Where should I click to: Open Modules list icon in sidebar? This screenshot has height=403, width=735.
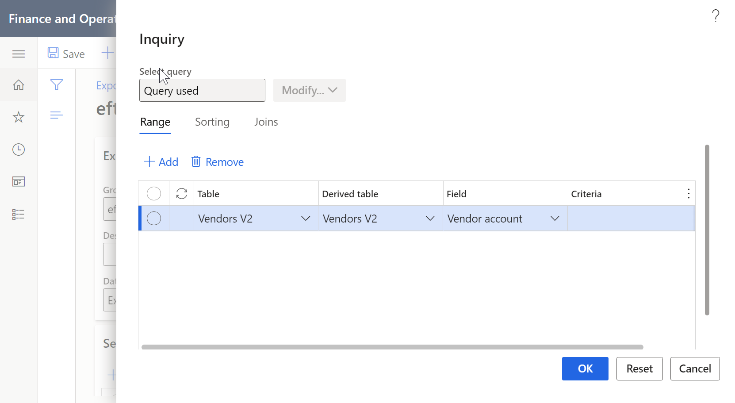[19, 215]
